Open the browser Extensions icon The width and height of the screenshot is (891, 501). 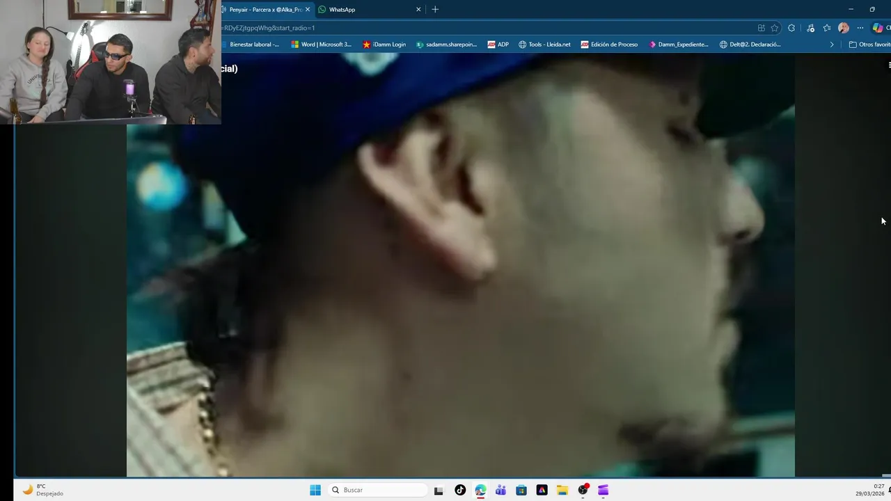tap(791, 28)
